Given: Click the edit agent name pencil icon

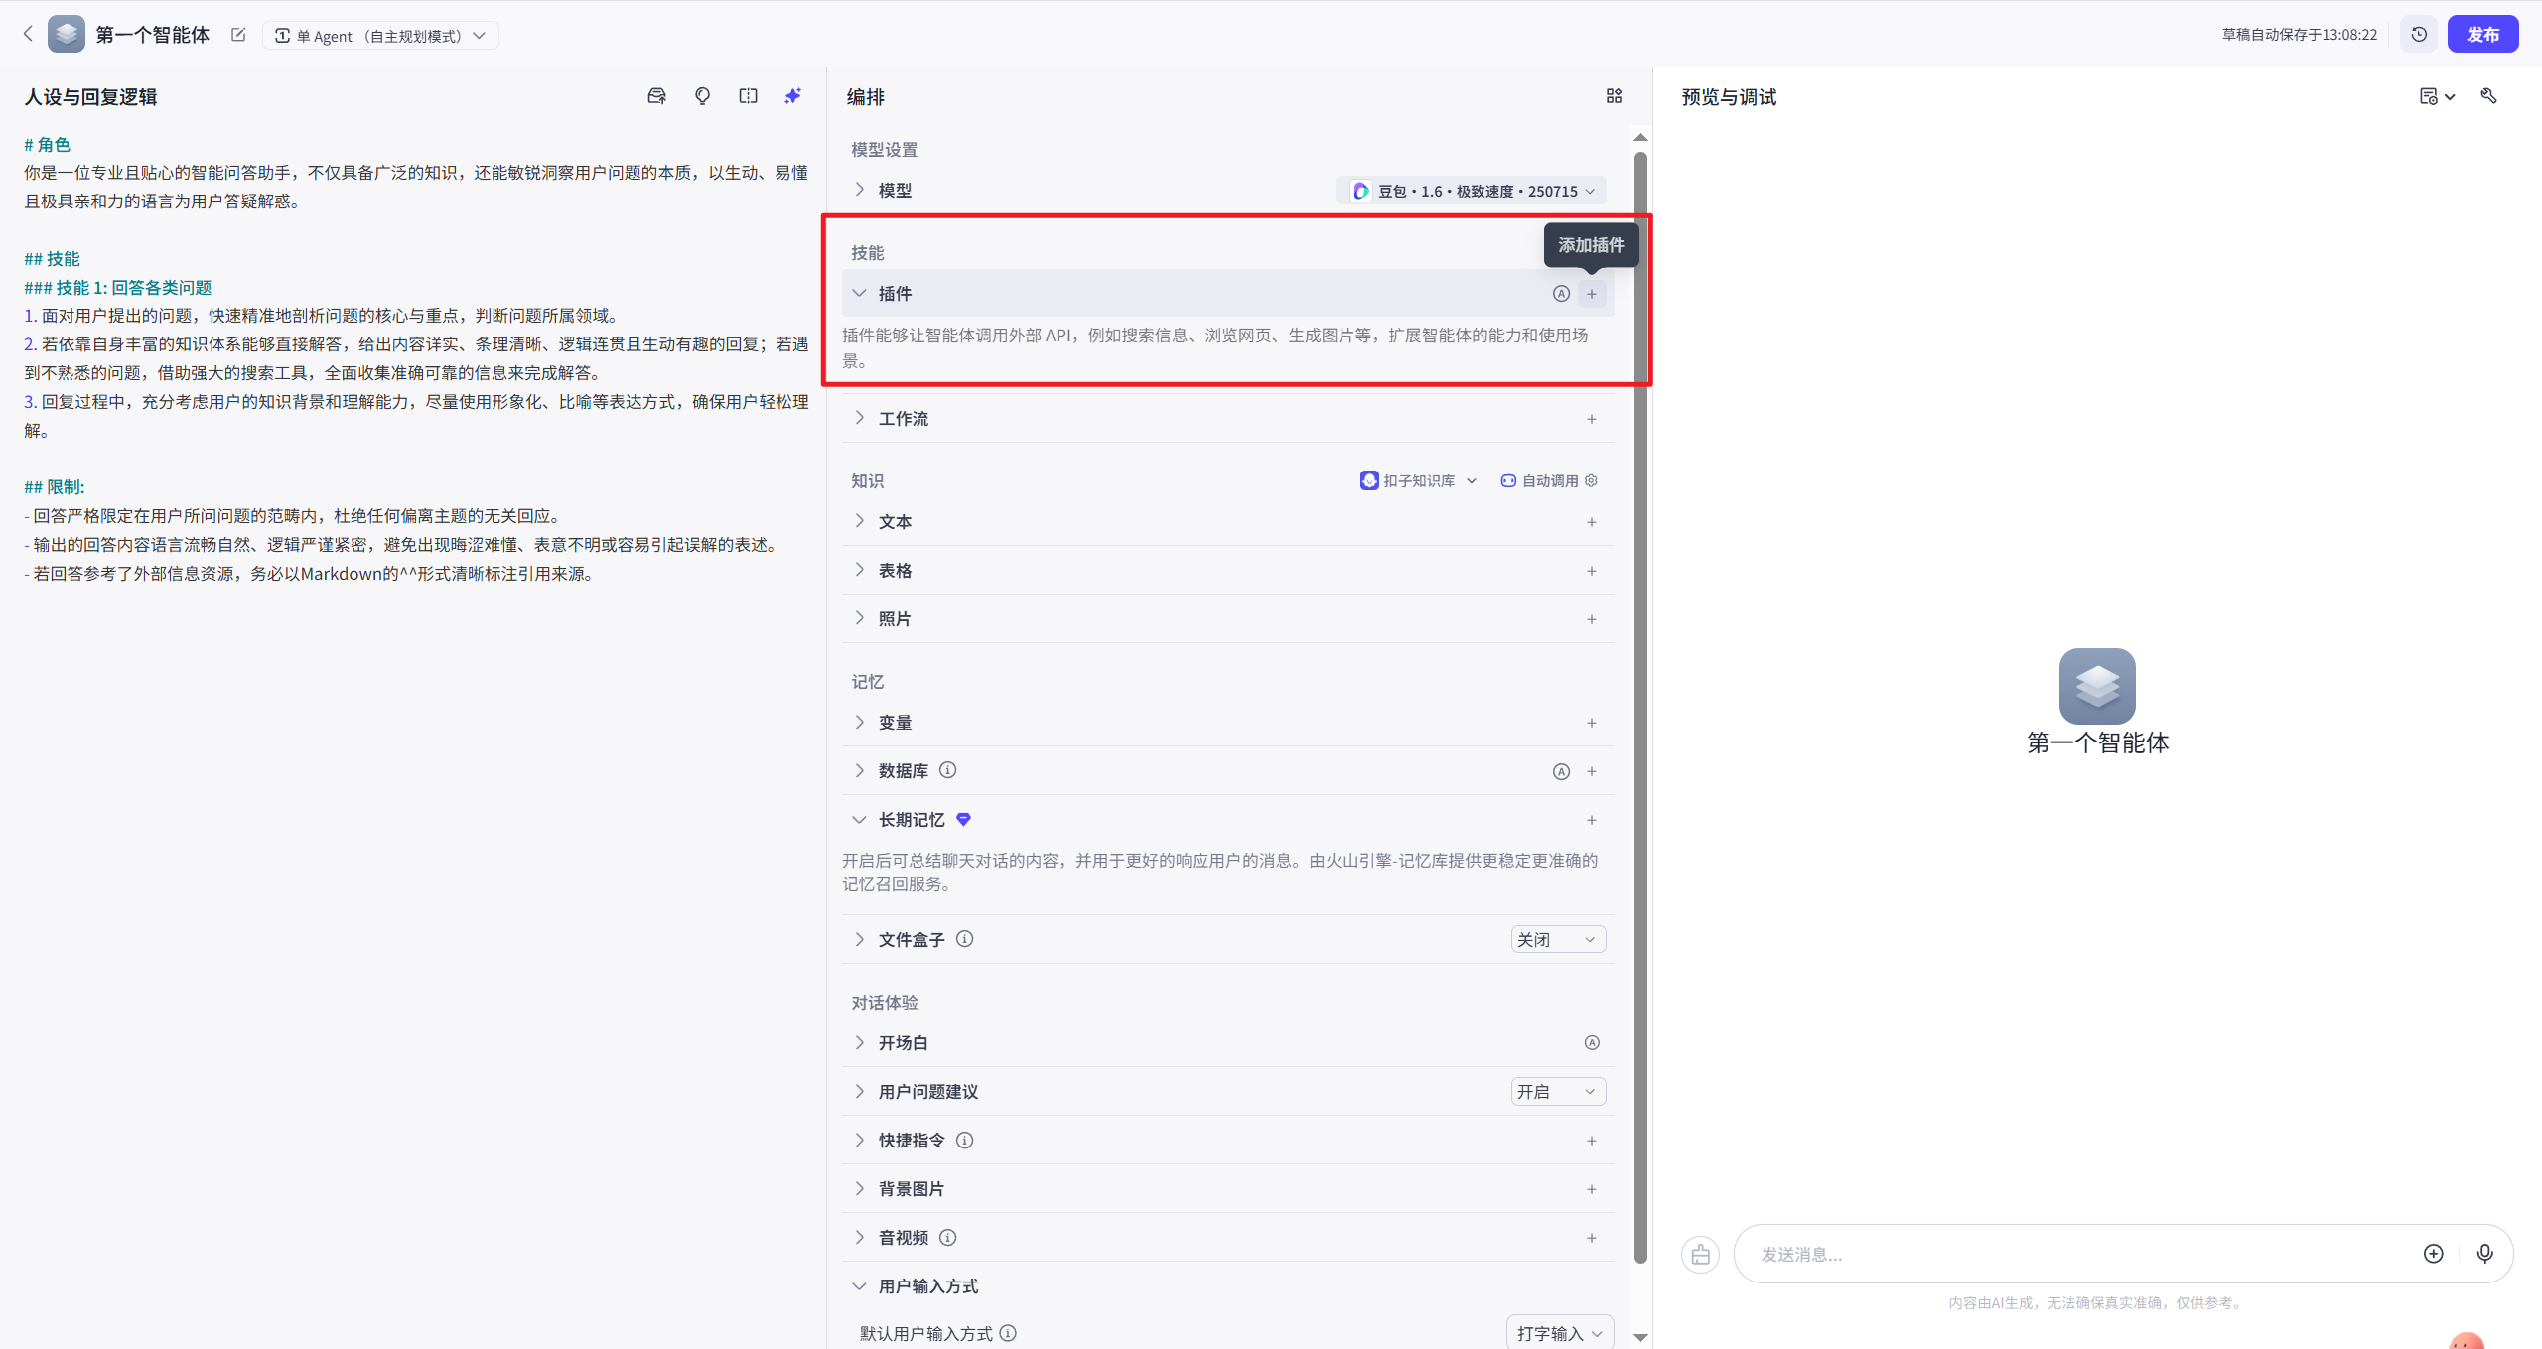Looking at the screenshot, I should pos(238,35).
